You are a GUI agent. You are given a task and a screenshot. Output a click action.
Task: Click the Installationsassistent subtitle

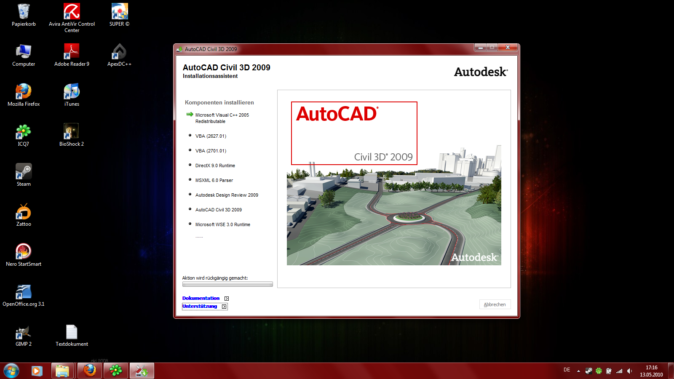click(x=210, y=76)
